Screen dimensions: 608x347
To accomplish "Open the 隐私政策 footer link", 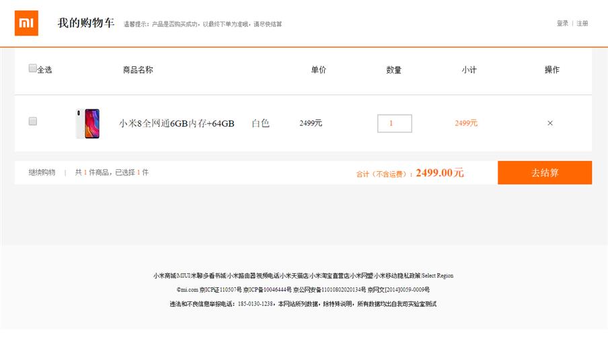I will click(409, 276).
